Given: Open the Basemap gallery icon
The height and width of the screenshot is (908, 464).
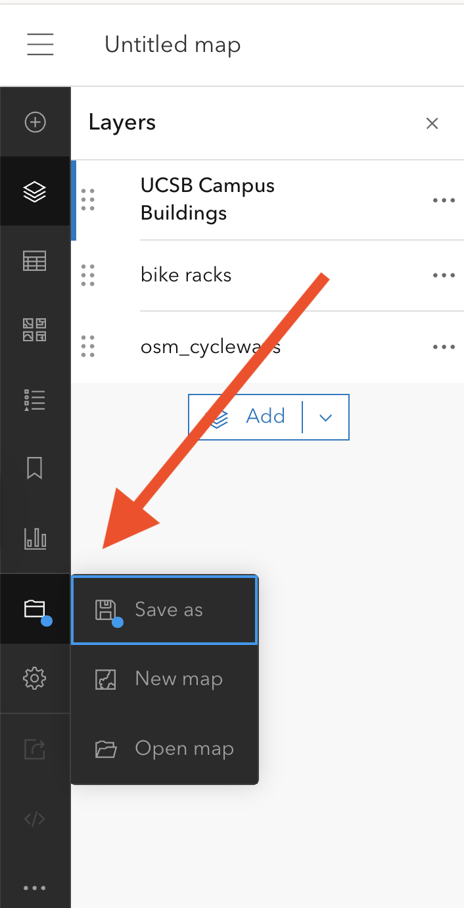Looking at the screenshot, I should point(35,330).
